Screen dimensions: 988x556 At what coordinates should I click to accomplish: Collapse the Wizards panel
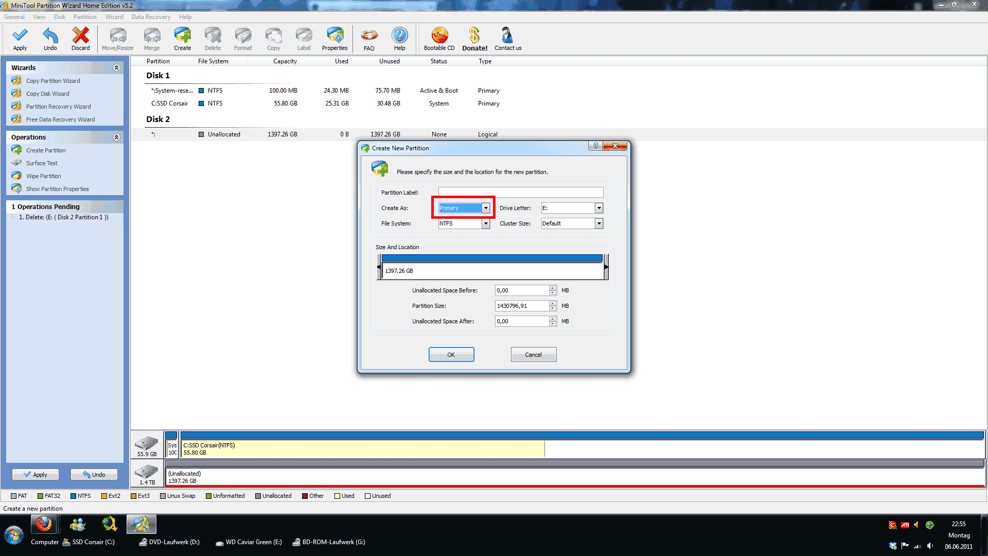pyautogui.click(x=116, y=67)
